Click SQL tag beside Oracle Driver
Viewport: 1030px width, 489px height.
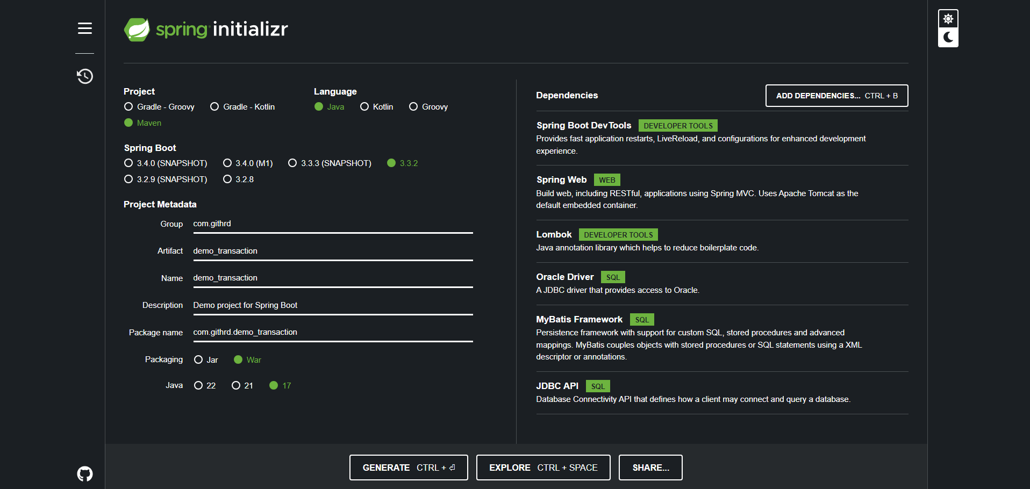point(613,277)
